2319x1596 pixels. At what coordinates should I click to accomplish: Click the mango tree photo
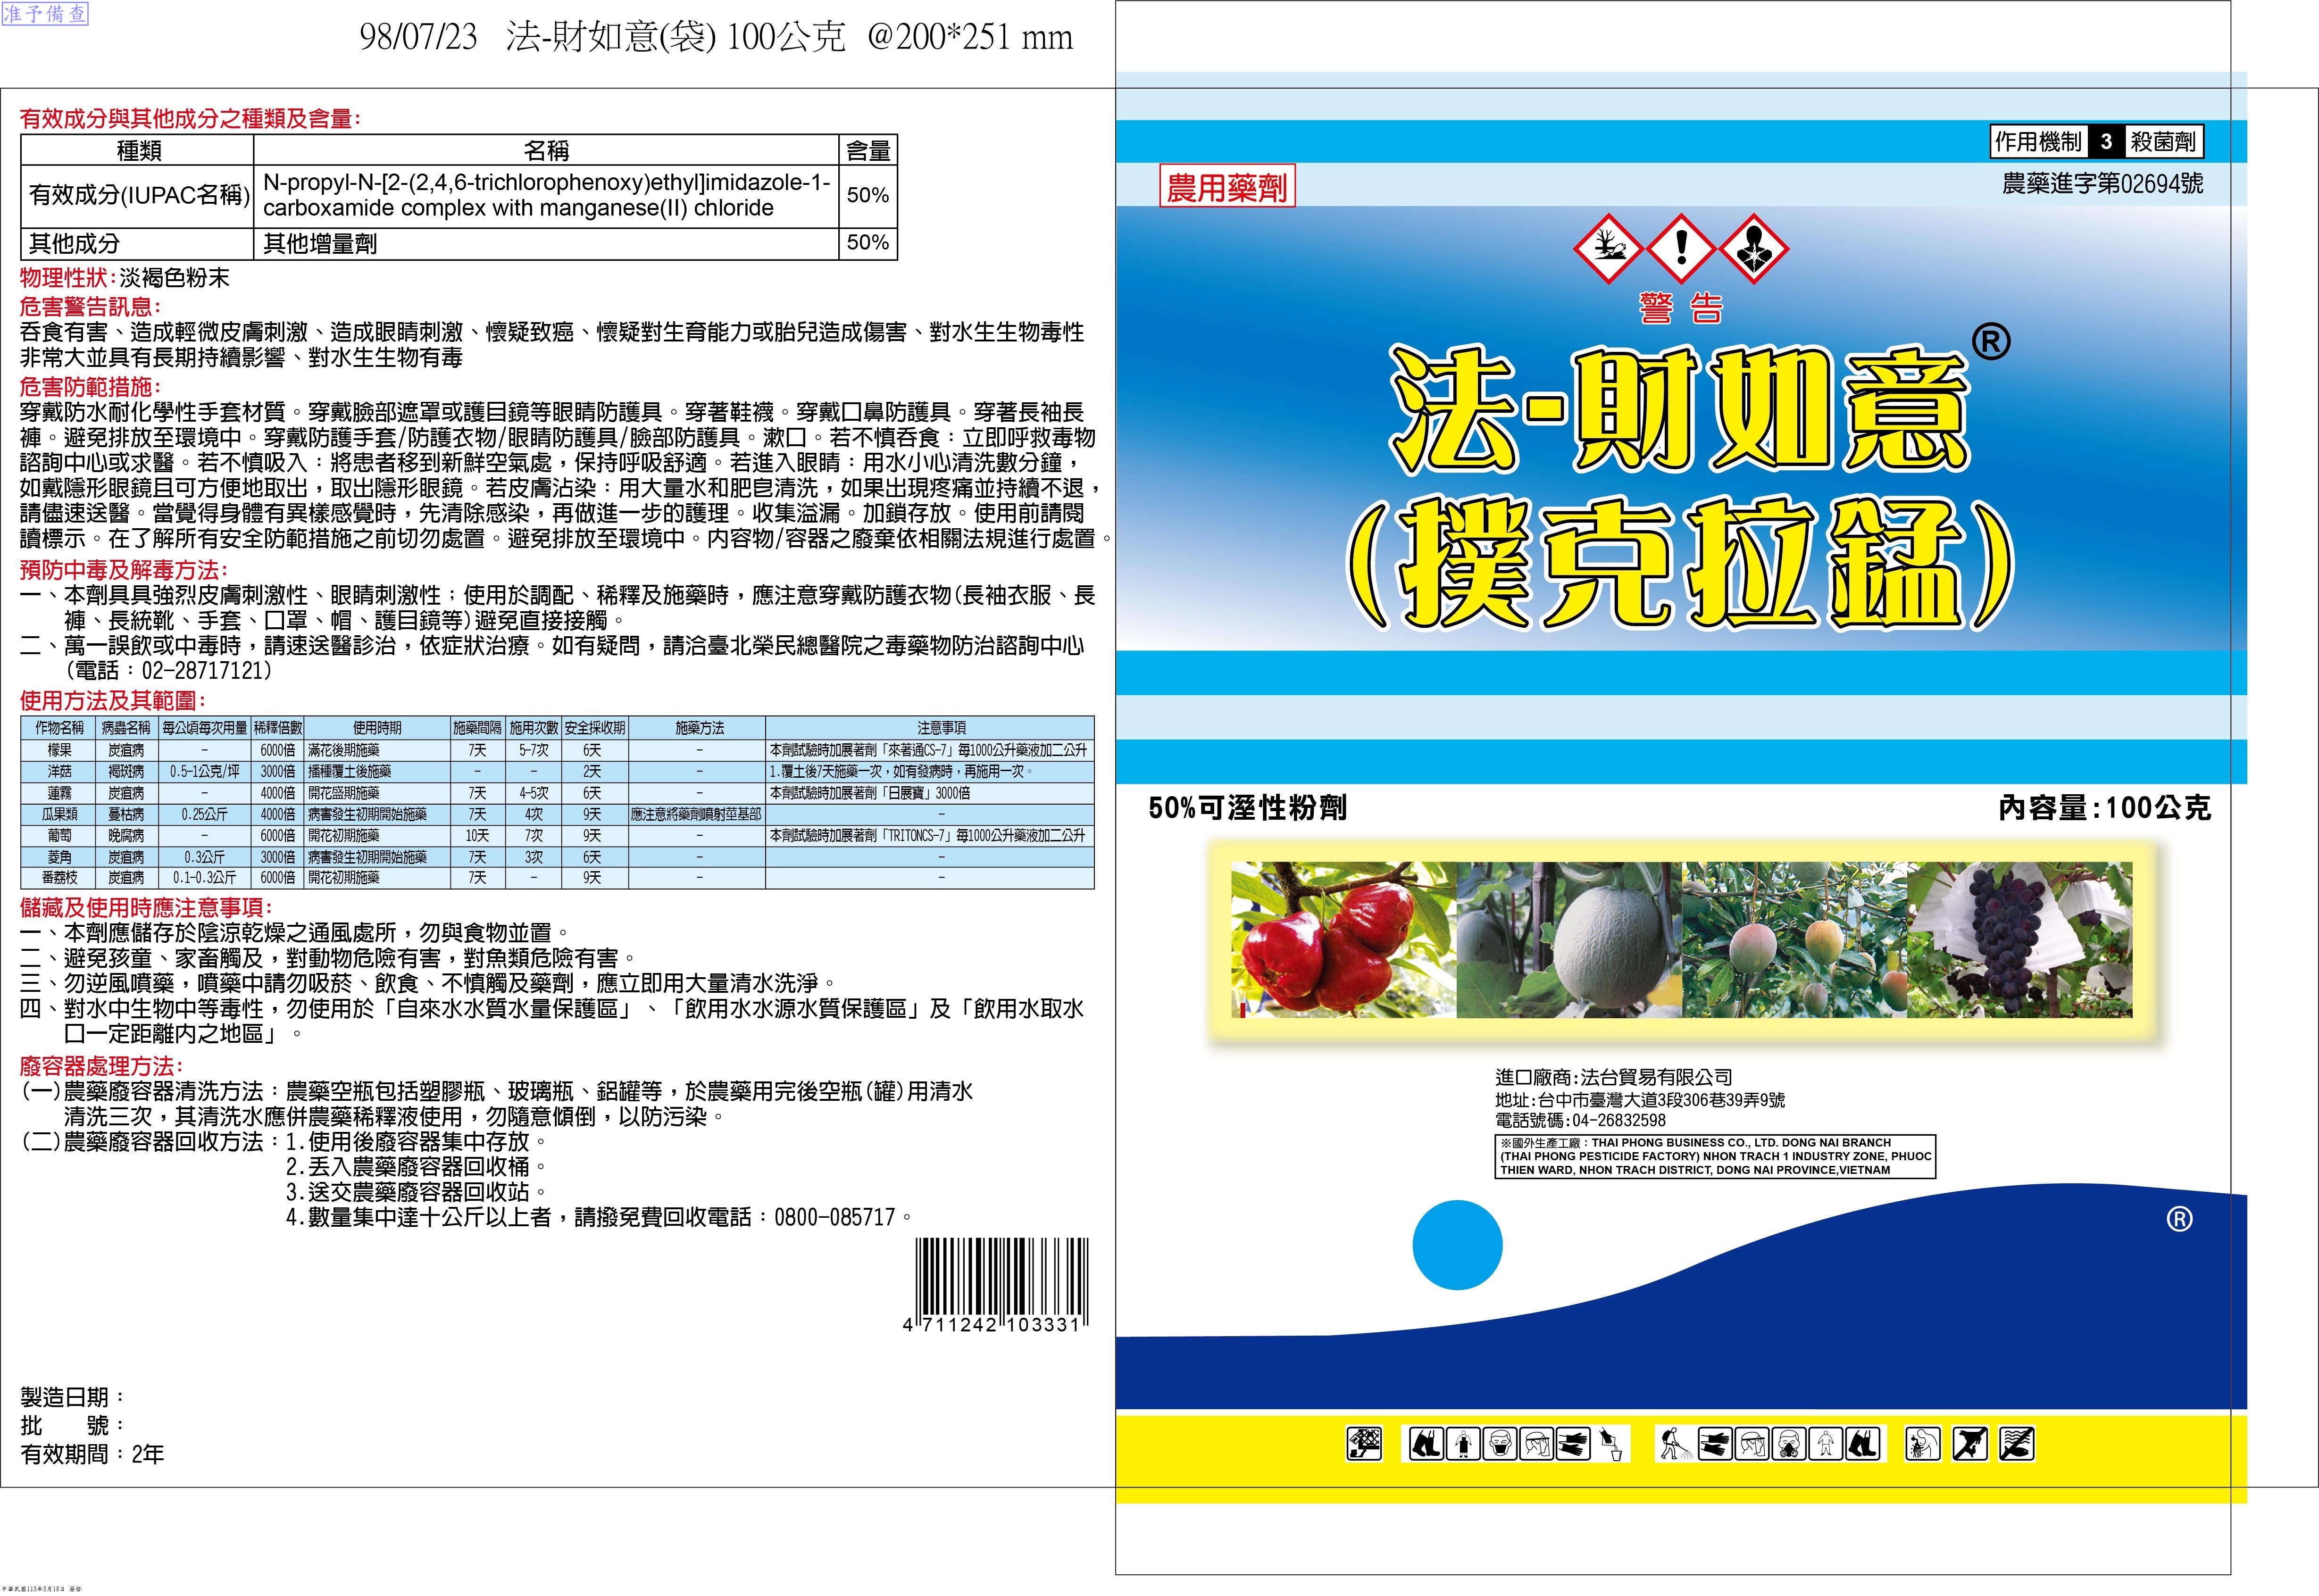click(1795, 939)
